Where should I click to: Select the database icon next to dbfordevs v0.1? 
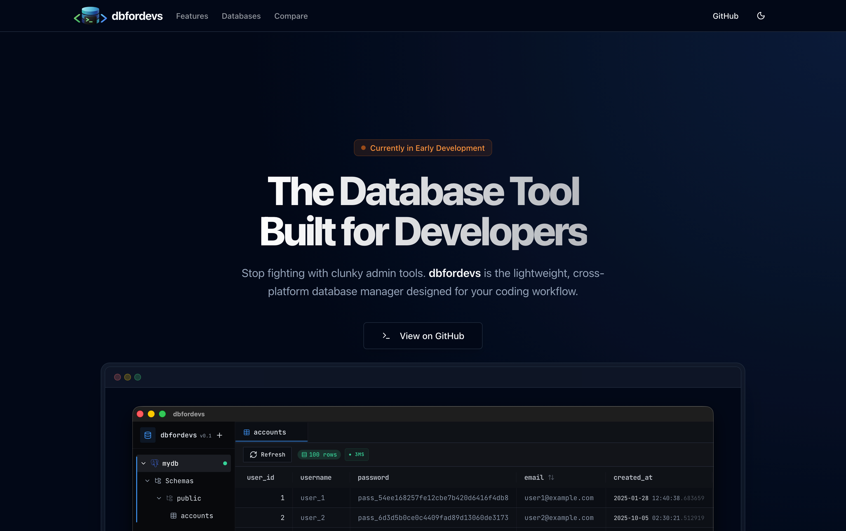coord(147,435)
